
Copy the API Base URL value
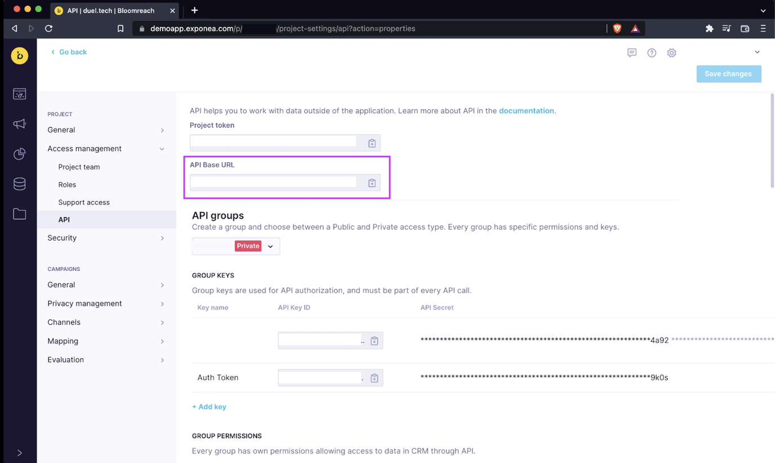pyautogui.click(x=372, y=183)
